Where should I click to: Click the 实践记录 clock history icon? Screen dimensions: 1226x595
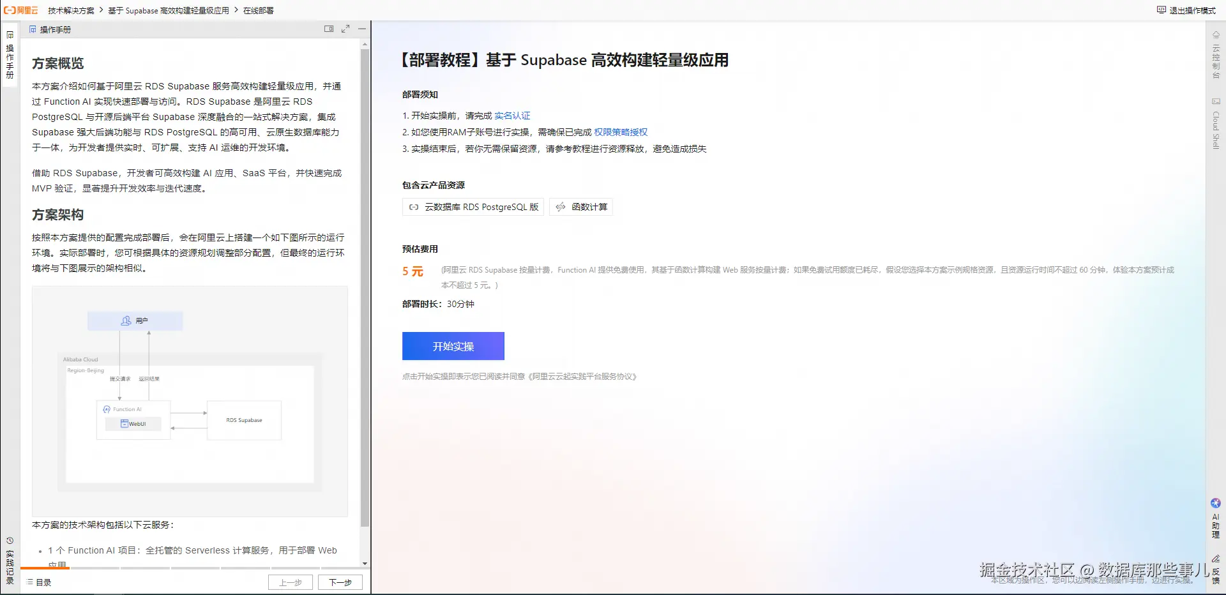coord(10,540)
